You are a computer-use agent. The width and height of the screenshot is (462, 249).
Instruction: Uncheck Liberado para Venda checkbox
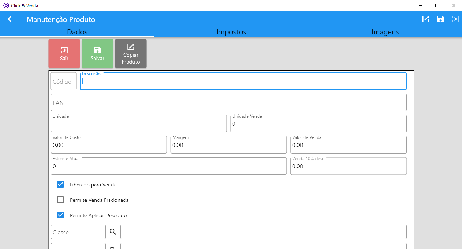[x=61, y=185]
